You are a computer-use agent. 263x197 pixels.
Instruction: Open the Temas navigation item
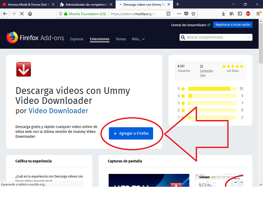click(x=121, y=39)
